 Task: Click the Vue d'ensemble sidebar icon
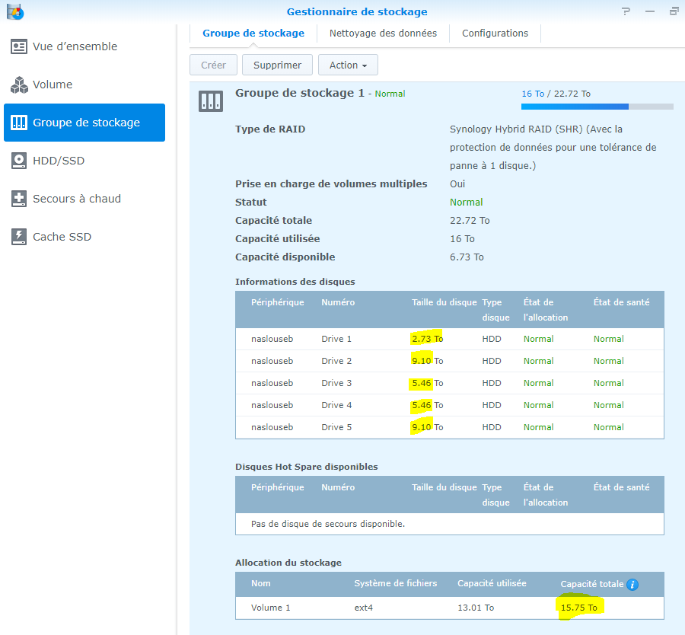click(19, 46)
